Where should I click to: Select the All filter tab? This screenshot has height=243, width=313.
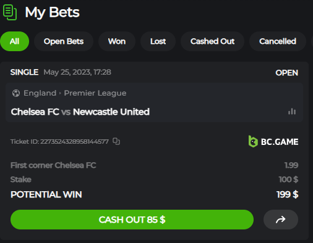pos(15,41)
